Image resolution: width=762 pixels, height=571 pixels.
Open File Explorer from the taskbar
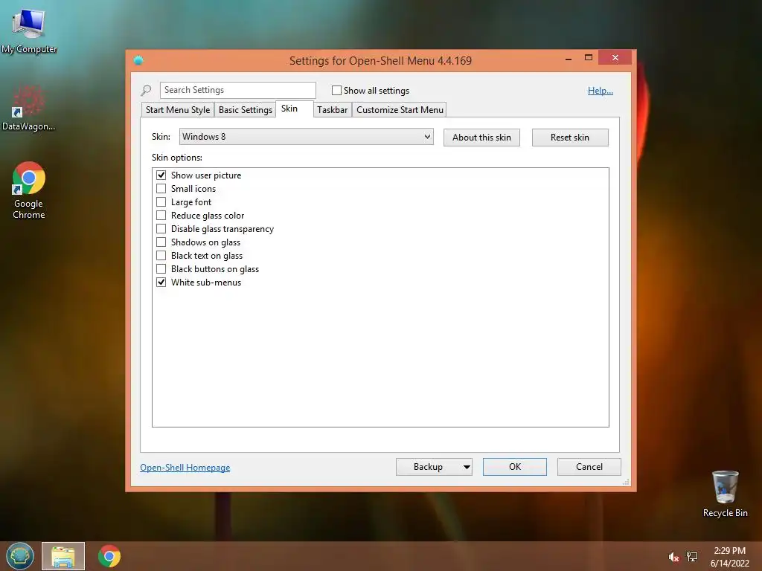click(63, 556)
